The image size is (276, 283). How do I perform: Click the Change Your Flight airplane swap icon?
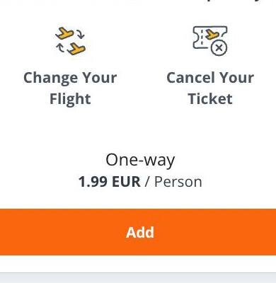(71, 41)
